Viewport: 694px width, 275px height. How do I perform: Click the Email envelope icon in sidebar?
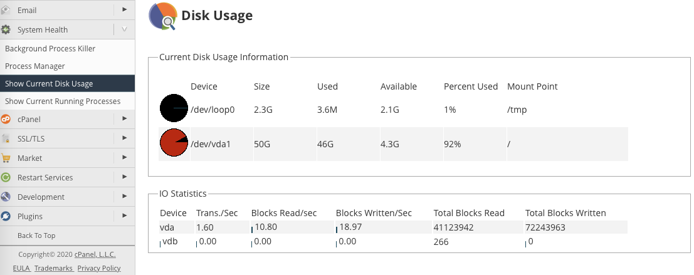point(6,10)
